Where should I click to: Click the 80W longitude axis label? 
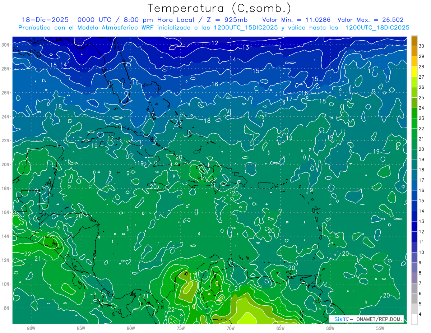tap(131, 328)
